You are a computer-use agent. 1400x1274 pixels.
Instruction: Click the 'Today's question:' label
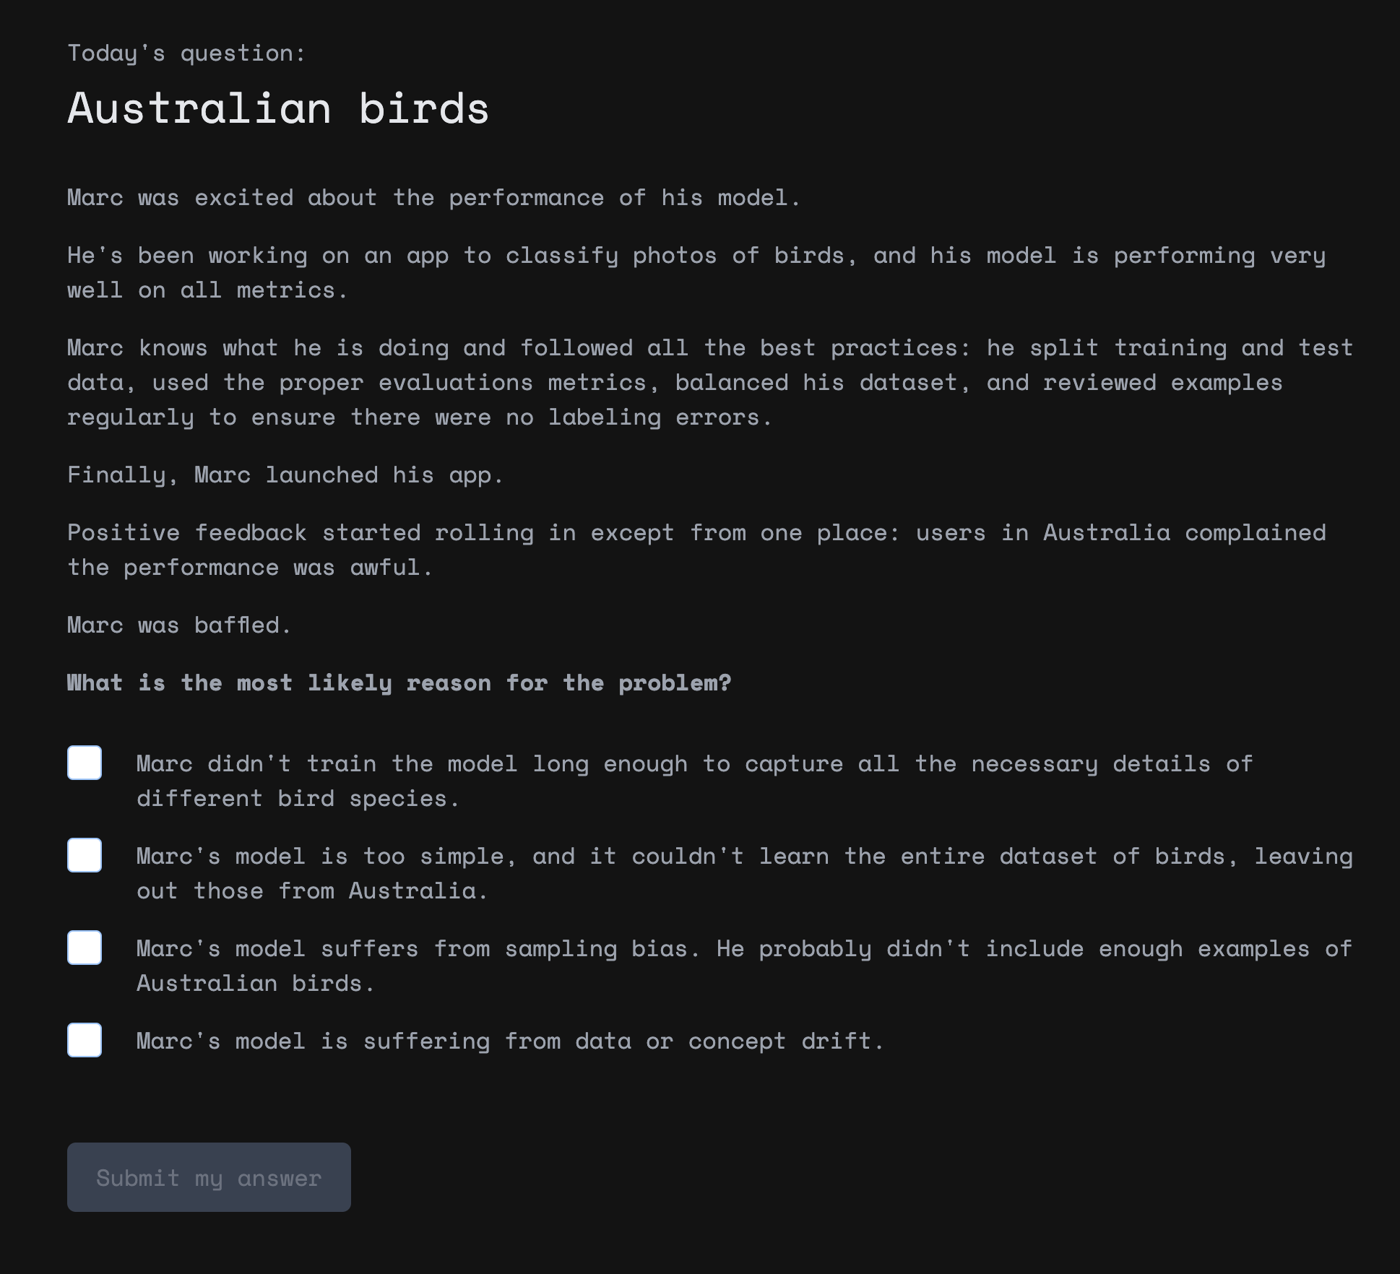coord(186,53)
